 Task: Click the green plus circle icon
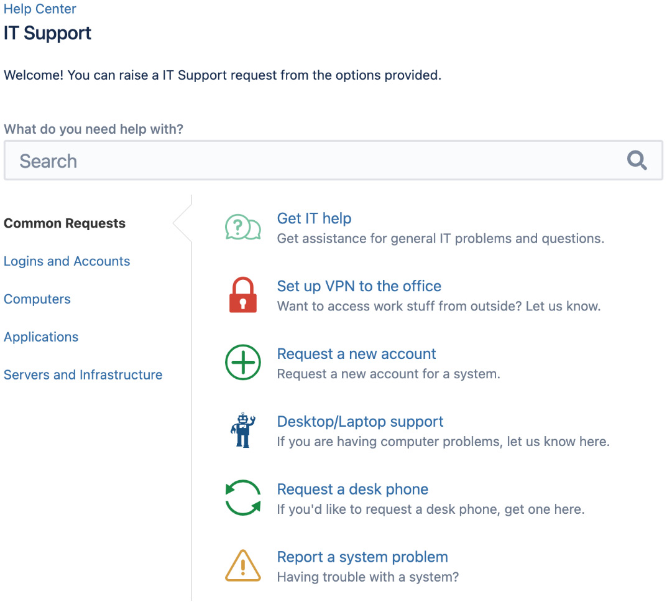(242, 362)
